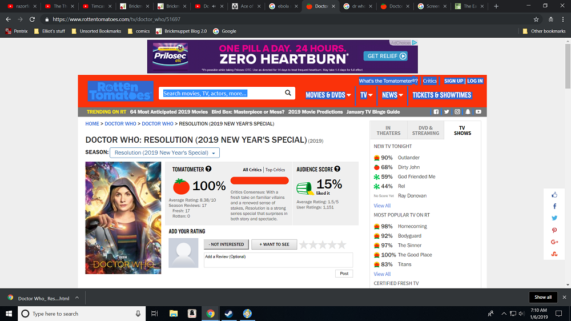571x321 pixels.
Task: Click the Rotten Tomatoes logo
Action: (x=120, y=91)
